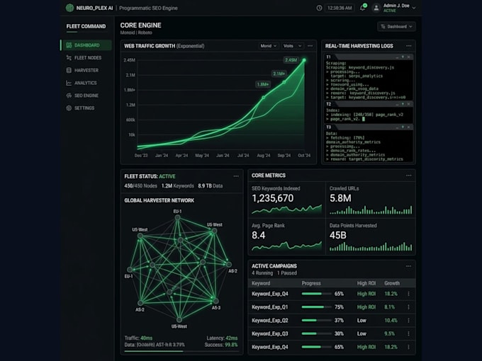
Task: Close the T1 terminal pane
Action: (408, 57)
